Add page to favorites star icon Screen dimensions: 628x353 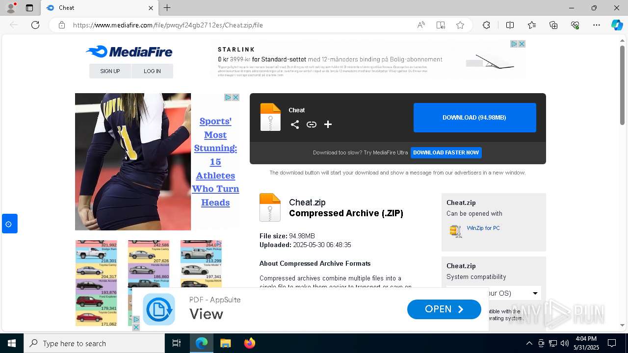click(x=460, y=25)
